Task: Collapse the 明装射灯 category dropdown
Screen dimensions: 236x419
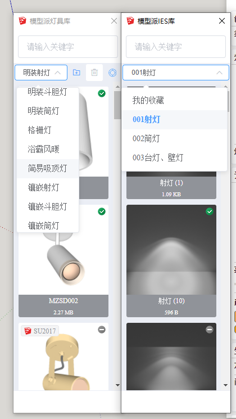Action: click(41, 73)
